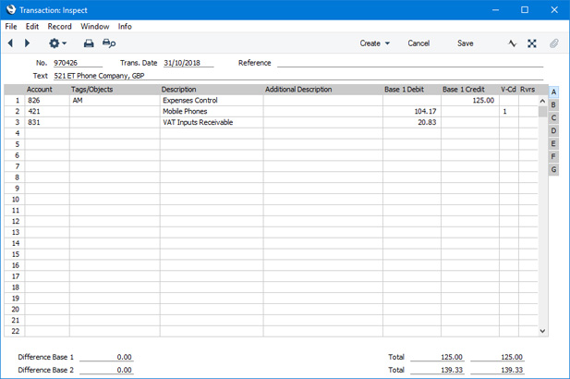Click V-Cd value 1 in row 2
Viewport: 570px width, 379px height.
[509, 111]
